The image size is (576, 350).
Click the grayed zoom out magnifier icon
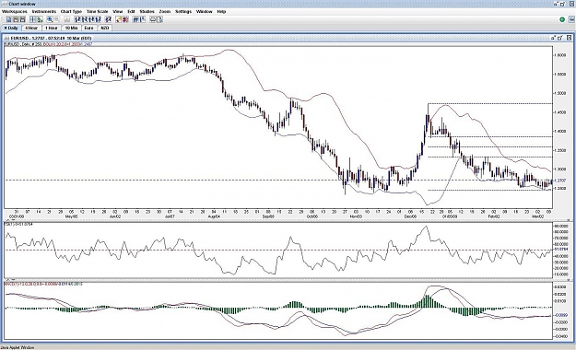pyautogui.click(x=57, y=20)
